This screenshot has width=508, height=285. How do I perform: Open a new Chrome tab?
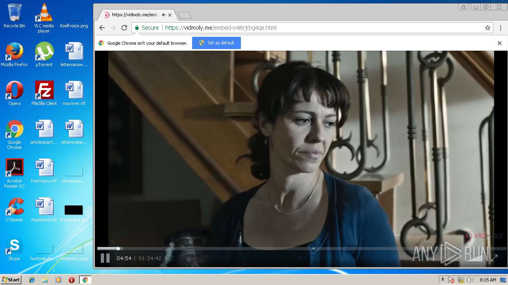click(185, 15)
